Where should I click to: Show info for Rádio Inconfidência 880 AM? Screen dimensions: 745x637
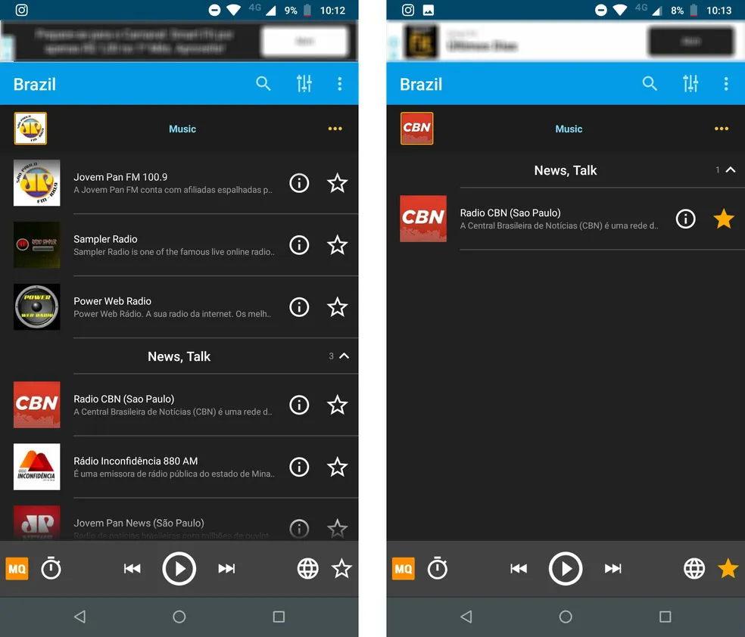point(299,467)
